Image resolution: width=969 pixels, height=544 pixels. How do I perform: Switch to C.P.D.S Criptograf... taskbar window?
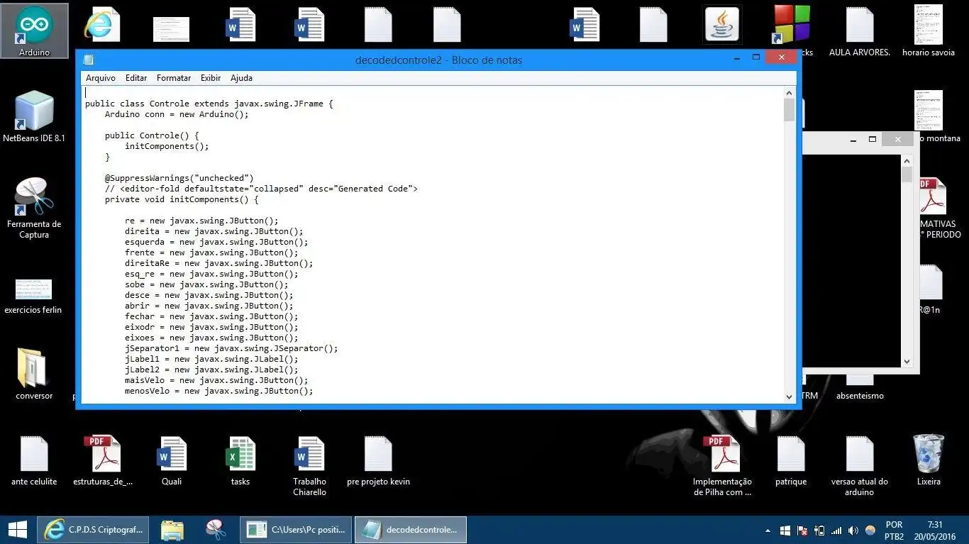click(94, 529)
